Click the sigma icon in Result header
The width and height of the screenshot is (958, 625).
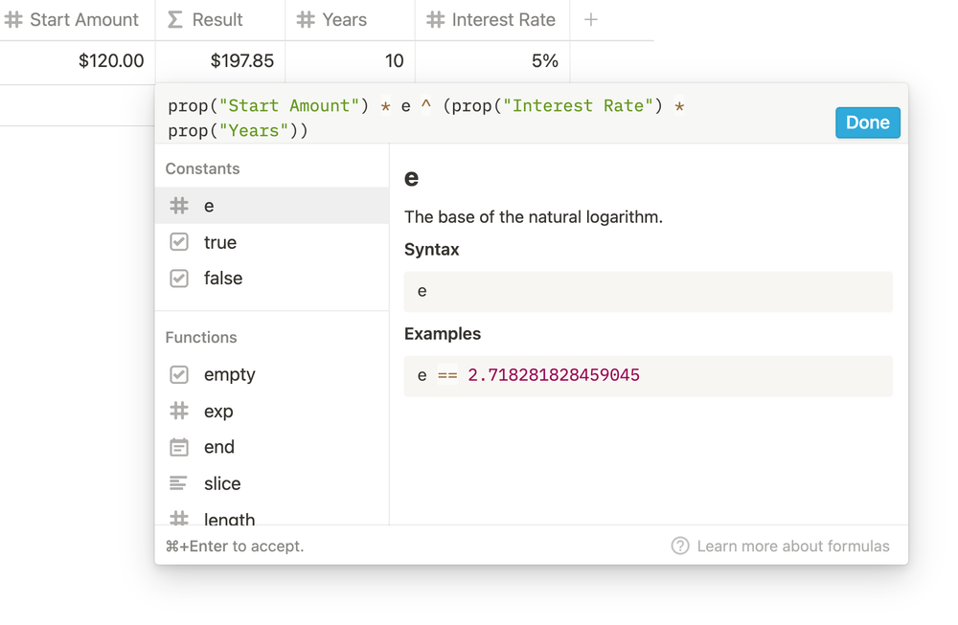click(175, 20)
